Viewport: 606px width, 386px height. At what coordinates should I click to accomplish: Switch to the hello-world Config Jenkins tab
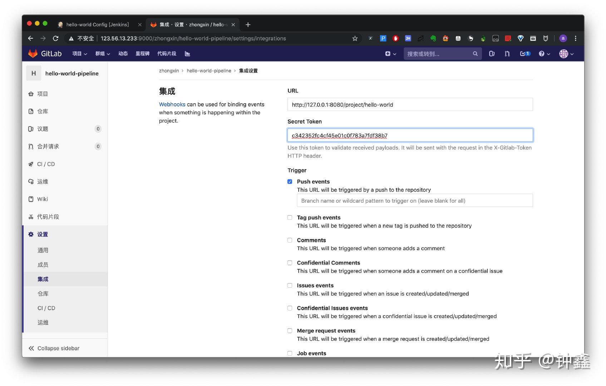(97, 25)
